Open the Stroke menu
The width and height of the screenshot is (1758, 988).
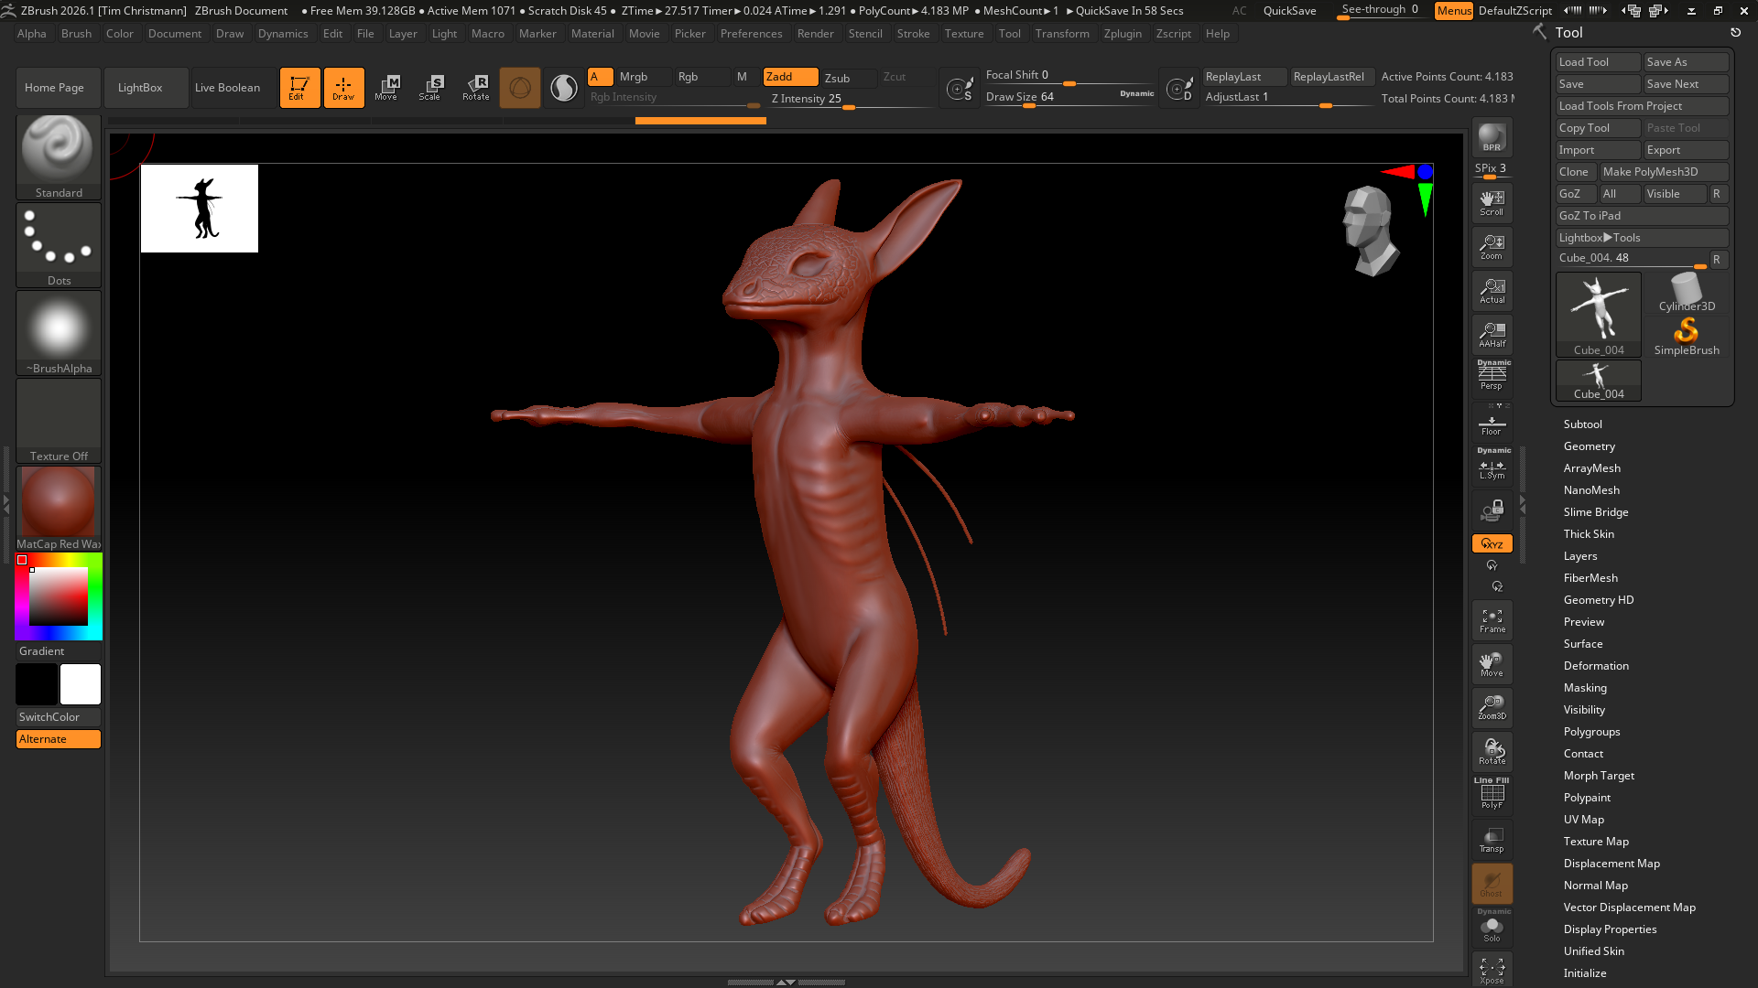click(912, 34)
